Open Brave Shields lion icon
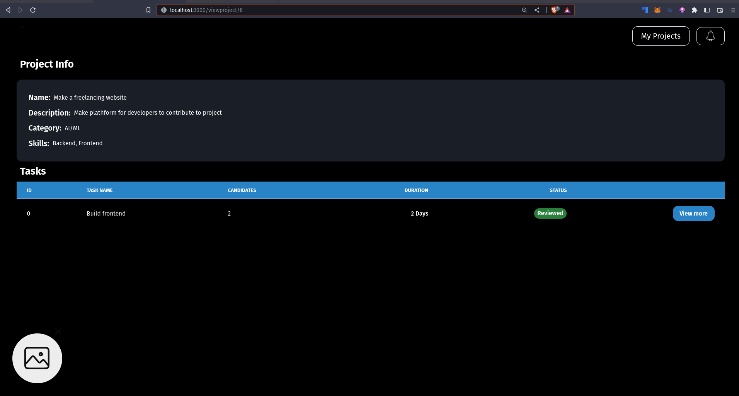Screen dimensions: 739x396 click(555, 10)
